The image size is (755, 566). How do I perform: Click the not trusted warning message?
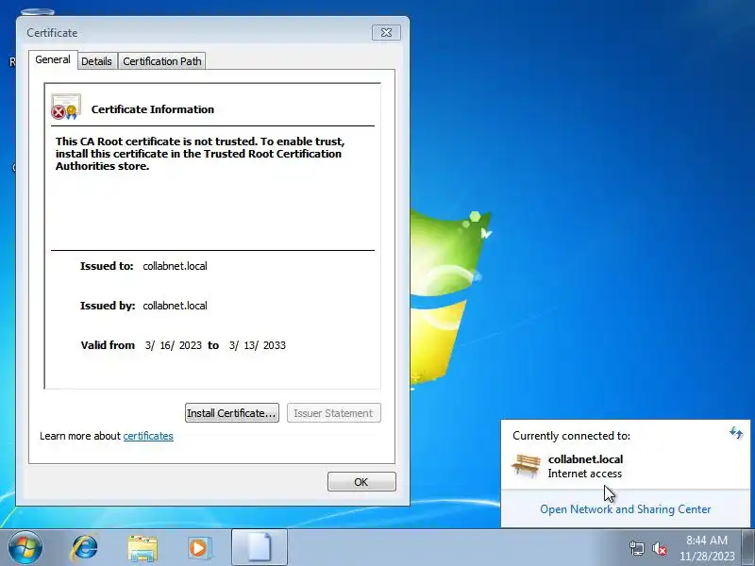click(x=200, y=154)
